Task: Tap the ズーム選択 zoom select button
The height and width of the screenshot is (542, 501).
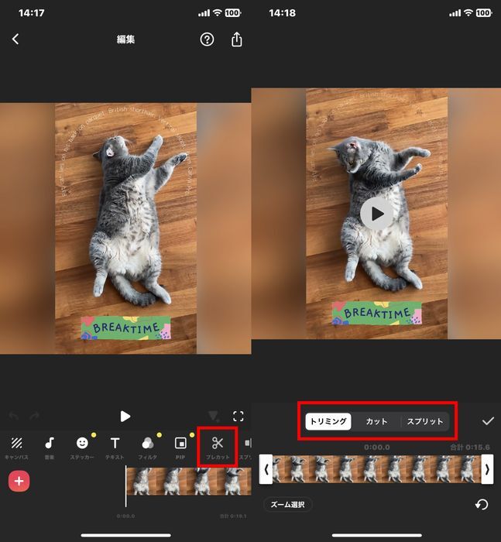Action: click(x=287, y=505)
